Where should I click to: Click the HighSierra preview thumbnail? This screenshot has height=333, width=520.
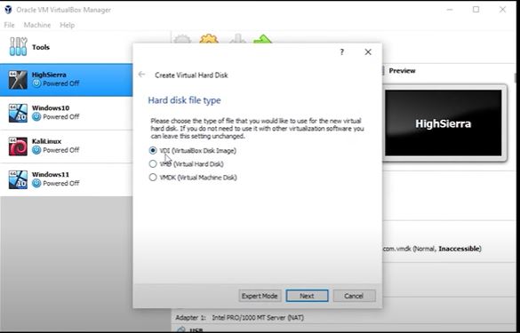click(x=443, y=123)
